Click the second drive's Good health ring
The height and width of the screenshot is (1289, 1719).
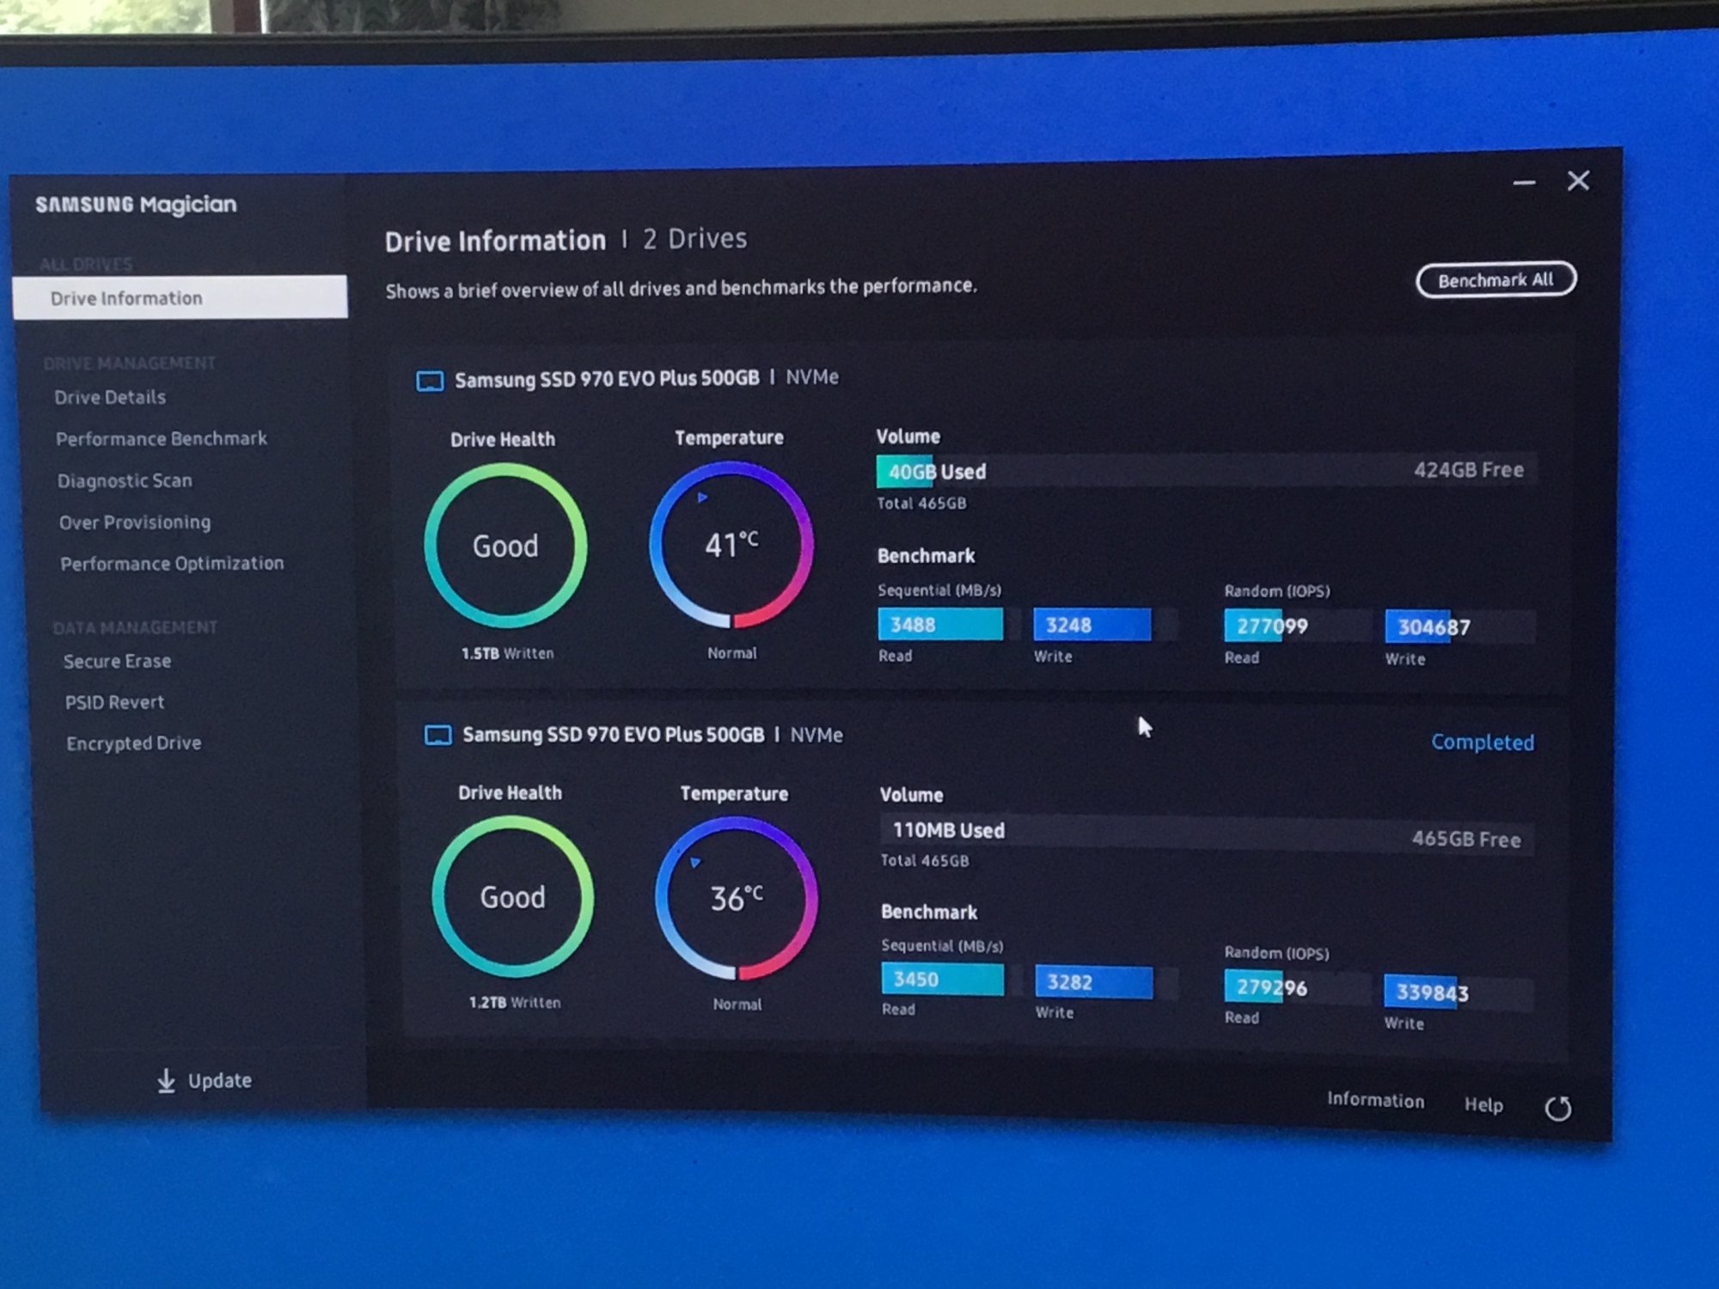coord(512,897)
